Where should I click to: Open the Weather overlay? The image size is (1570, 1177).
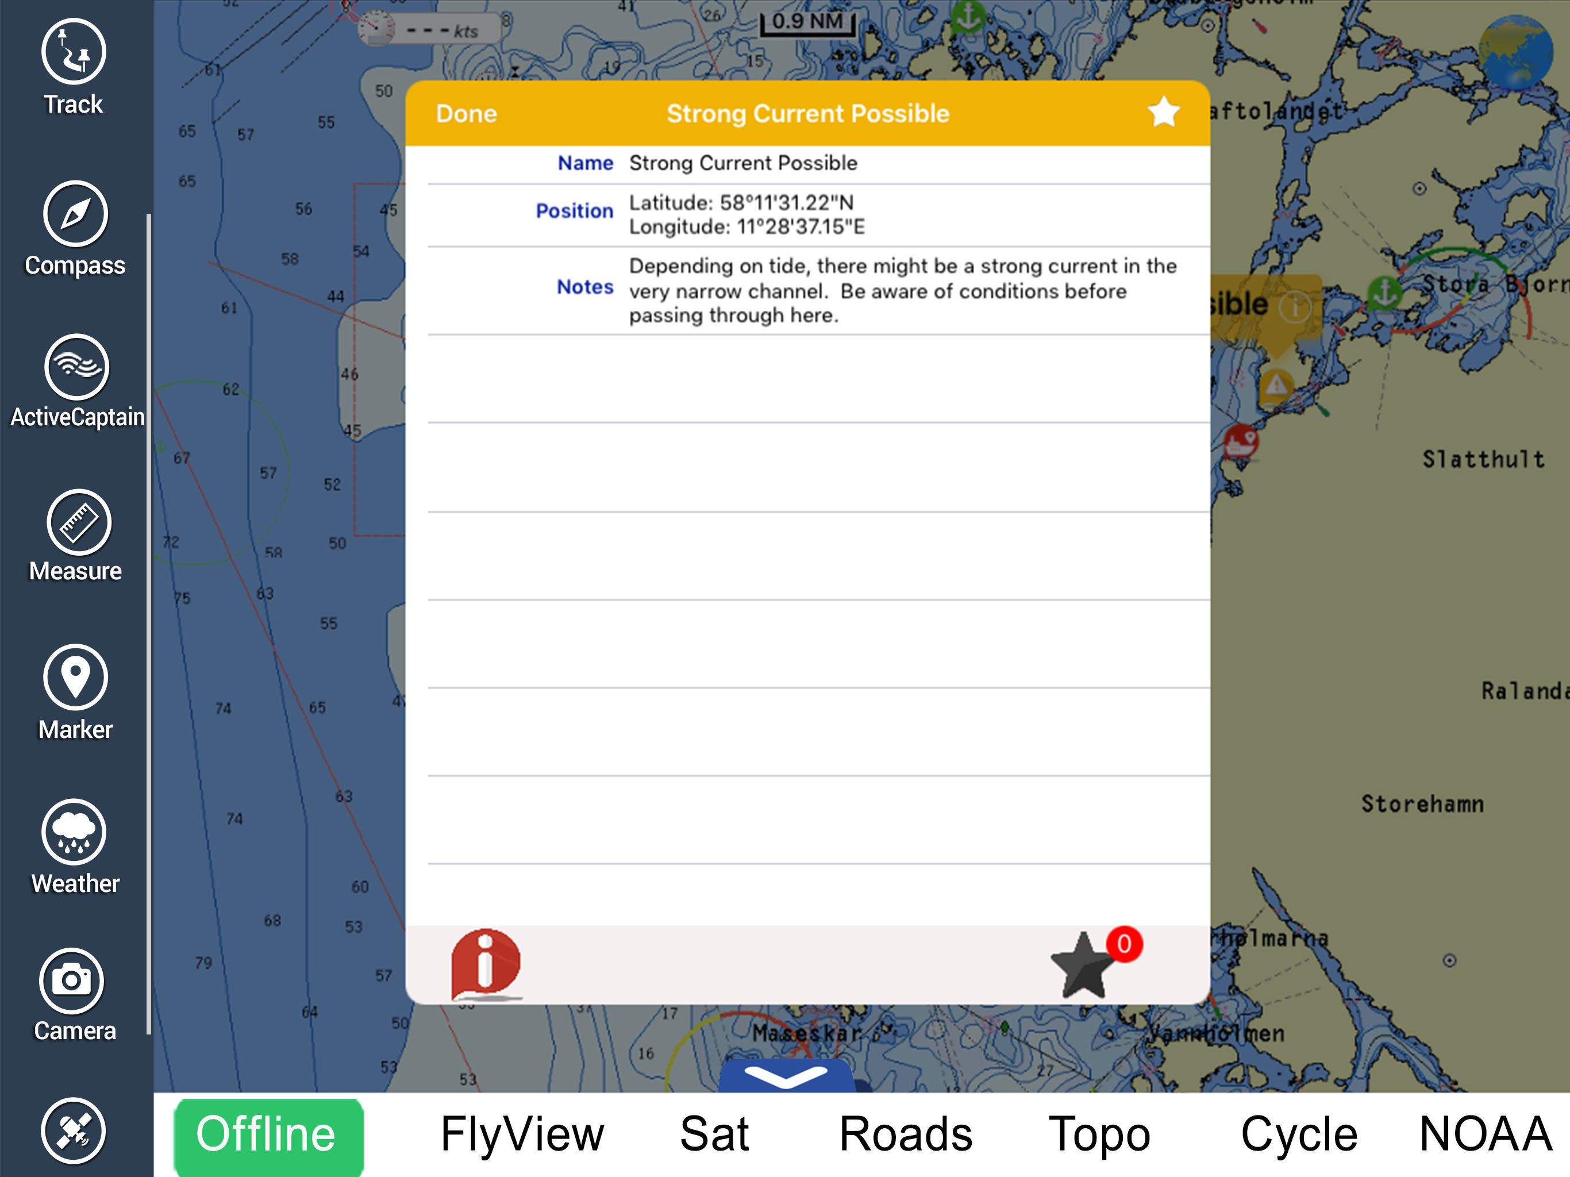coord(74,832)
